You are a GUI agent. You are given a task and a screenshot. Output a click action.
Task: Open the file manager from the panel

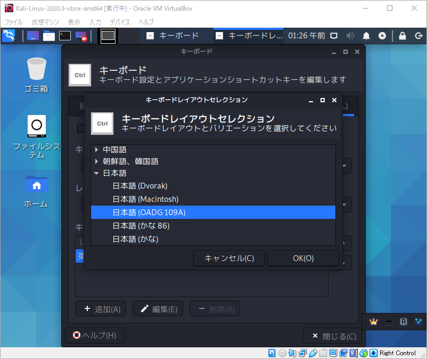49,36
